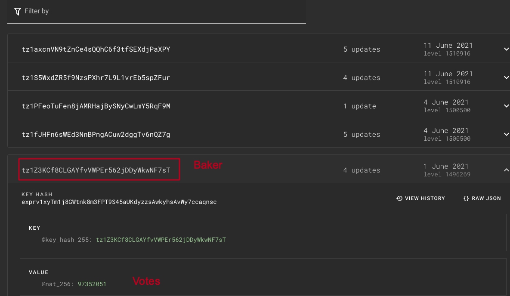
Task: Click '4 June 2021' date in tz1PFeoT row
Action: [x=446, y=102]
